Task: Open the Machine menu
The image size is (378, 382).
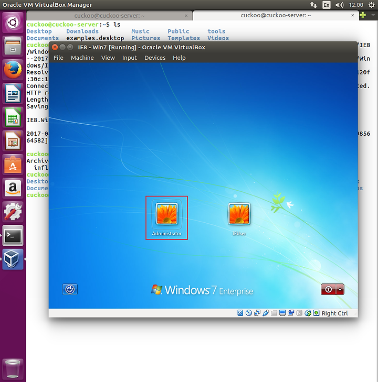Action: [82, 58]
